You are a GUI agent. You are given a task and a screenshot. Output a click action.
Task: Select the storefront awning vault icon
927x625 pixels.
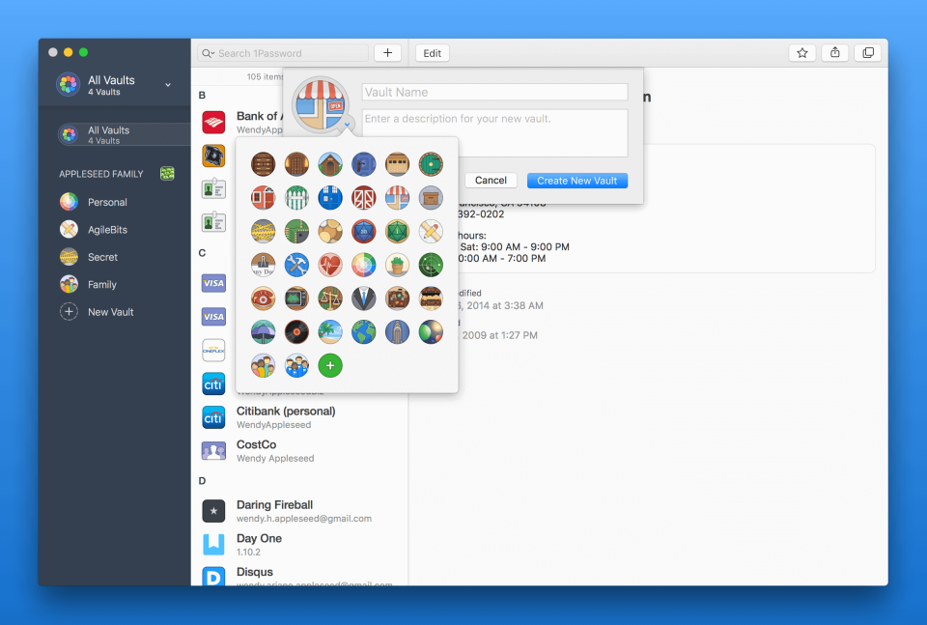pyautogui.click(x=396, y=197)
